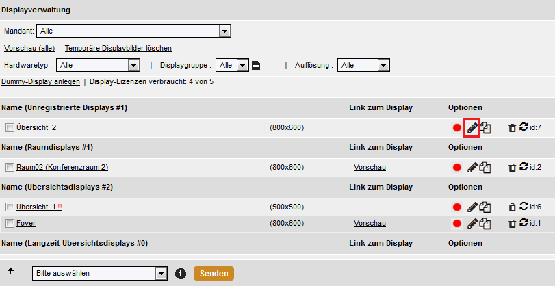Check the Übersicht_2 checkbox
This screenshot has height=286, width=555.
pos(10,127)
